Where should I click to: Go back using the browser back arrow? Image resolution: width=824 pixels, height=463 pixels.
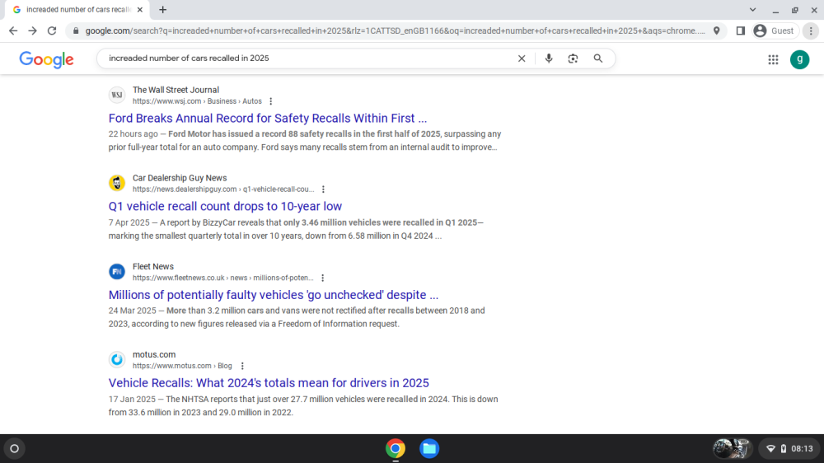(x=13, y=31)
